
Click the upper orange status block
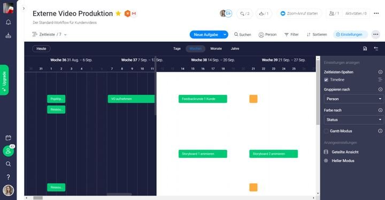coord(253,99)
